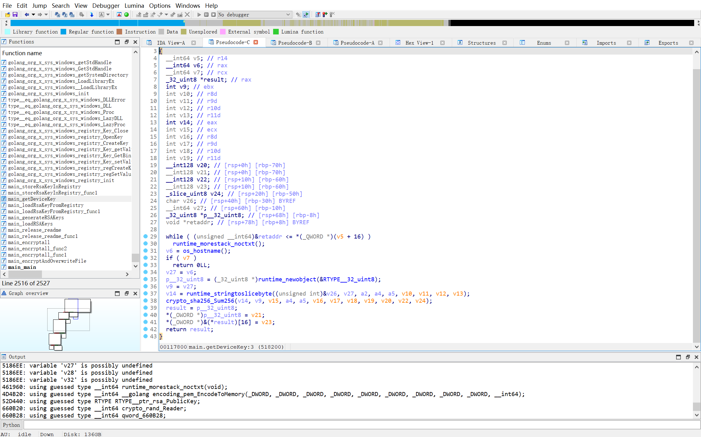
Task: Click the boxed letter A toolbar icon
Action: (102, 15)
